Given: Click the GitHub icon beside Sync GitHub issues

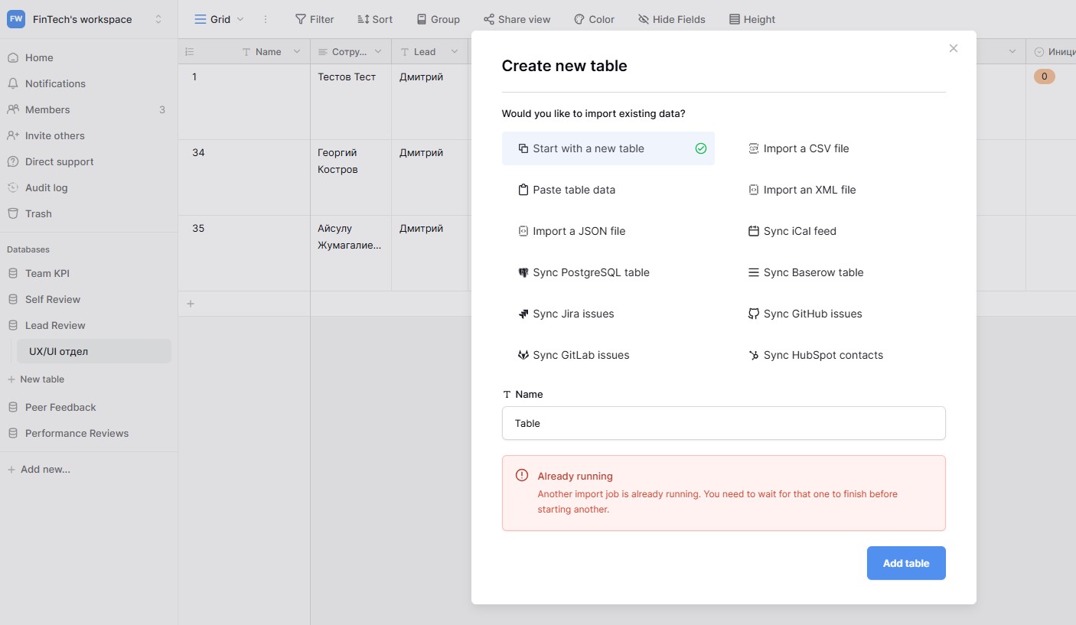Looking at the screenshot, I should pyautogui.click(x=754, y=314).
